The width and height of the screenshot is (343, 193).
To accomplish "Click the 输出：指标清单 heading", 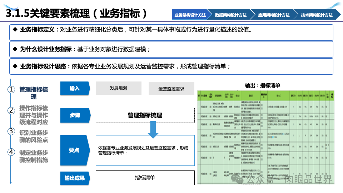I will tap(263, 85).
